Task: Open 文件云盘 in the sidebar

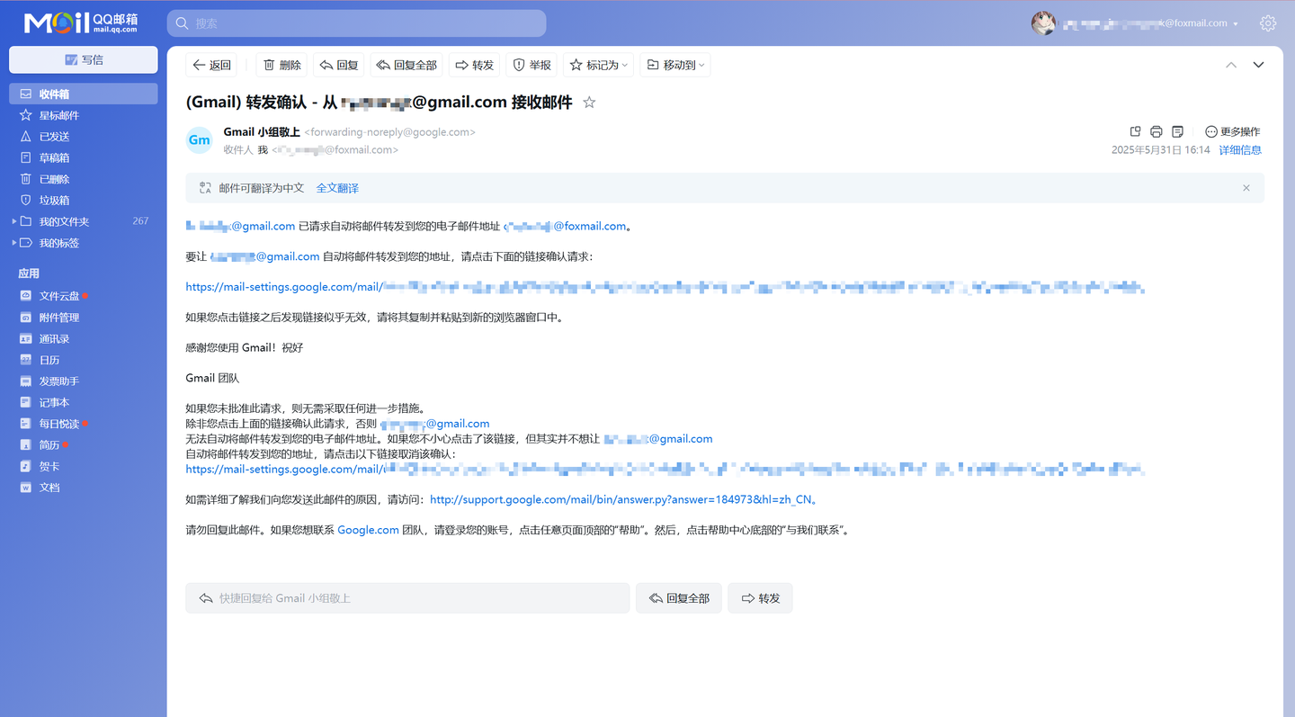Action: point(59,296)
